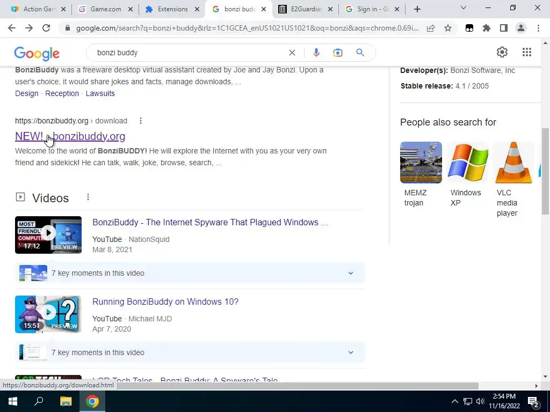Go forward in browser history
This screenshot has width=550, height=412.
pyautogui.click(x=29, y=28)
